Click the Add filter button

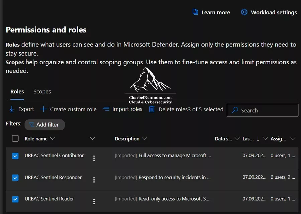coord(44,125)
